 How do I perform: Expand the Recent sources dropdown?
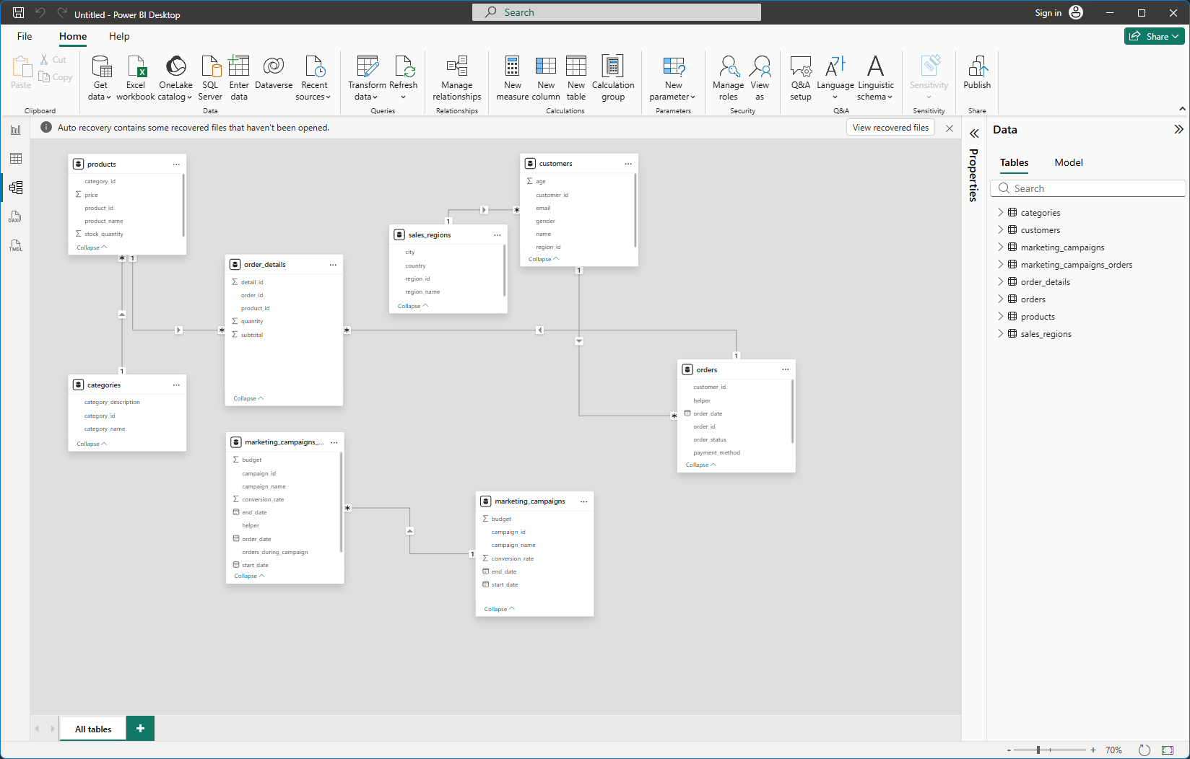[x=328, y=97]
